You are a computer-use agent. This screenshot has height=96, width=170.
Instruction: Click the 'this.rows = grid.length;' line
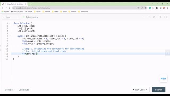[36, 41]
